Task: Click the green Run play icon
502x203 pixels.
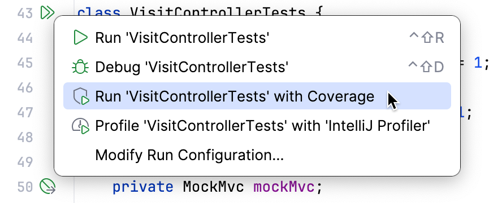Action: pyautogui.click(x=80, y=38)
